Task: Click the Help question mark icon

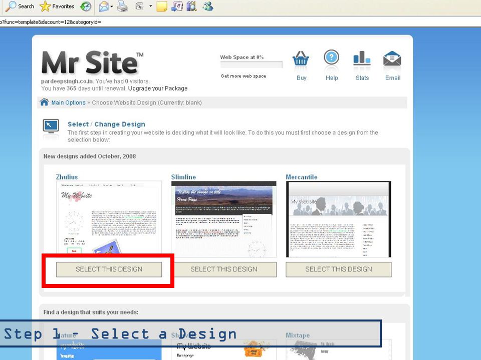Action: (331, 57)
